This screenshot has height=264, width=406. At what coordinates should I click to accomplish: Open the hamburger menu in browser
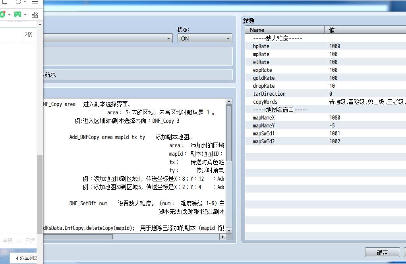35,2
